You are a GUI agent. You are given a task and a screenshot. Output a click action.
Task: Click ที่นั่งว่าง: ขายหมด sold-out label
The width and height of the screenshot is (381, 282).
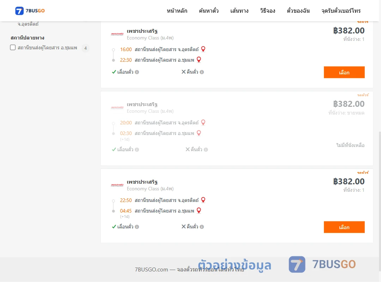(346, 113)
